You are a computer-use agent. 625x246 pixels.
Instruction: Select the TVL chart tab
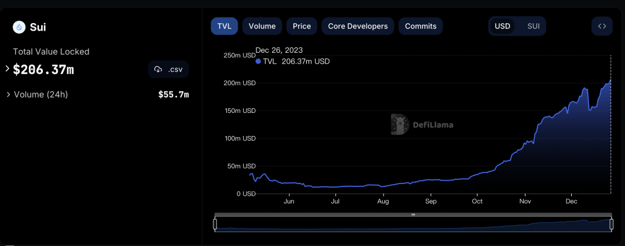(x=225, y=26)
